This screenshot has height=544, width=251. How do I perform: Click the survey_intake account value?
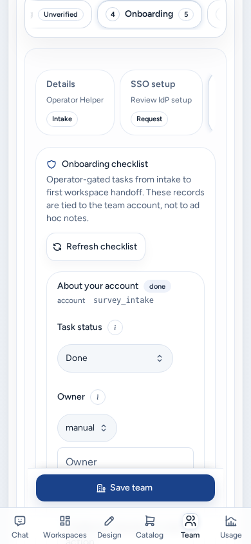tap(124, 300)
